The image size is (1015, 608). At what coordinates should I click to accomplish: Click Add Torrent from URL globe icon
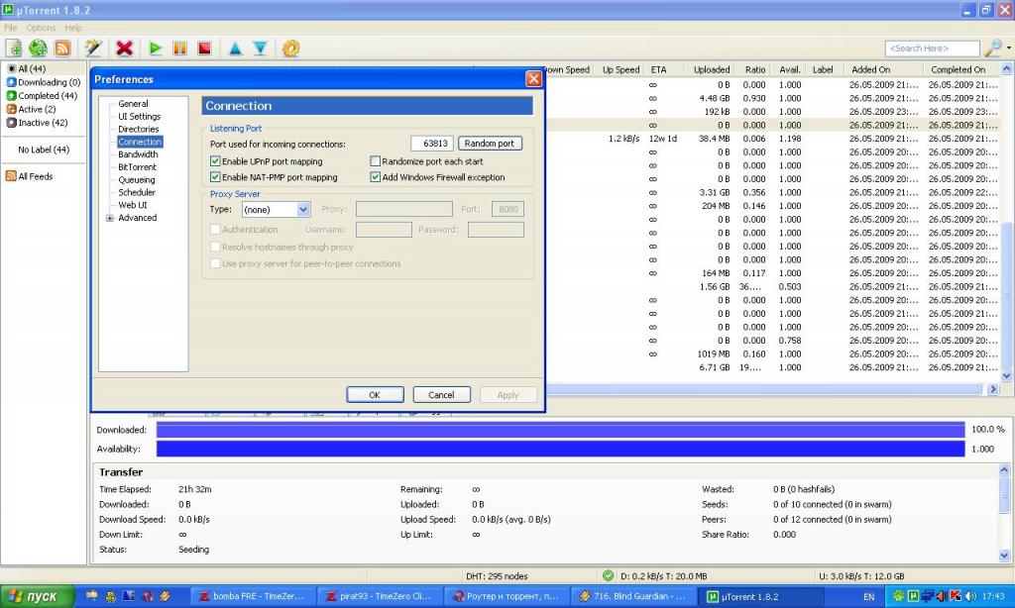point(39,49)
